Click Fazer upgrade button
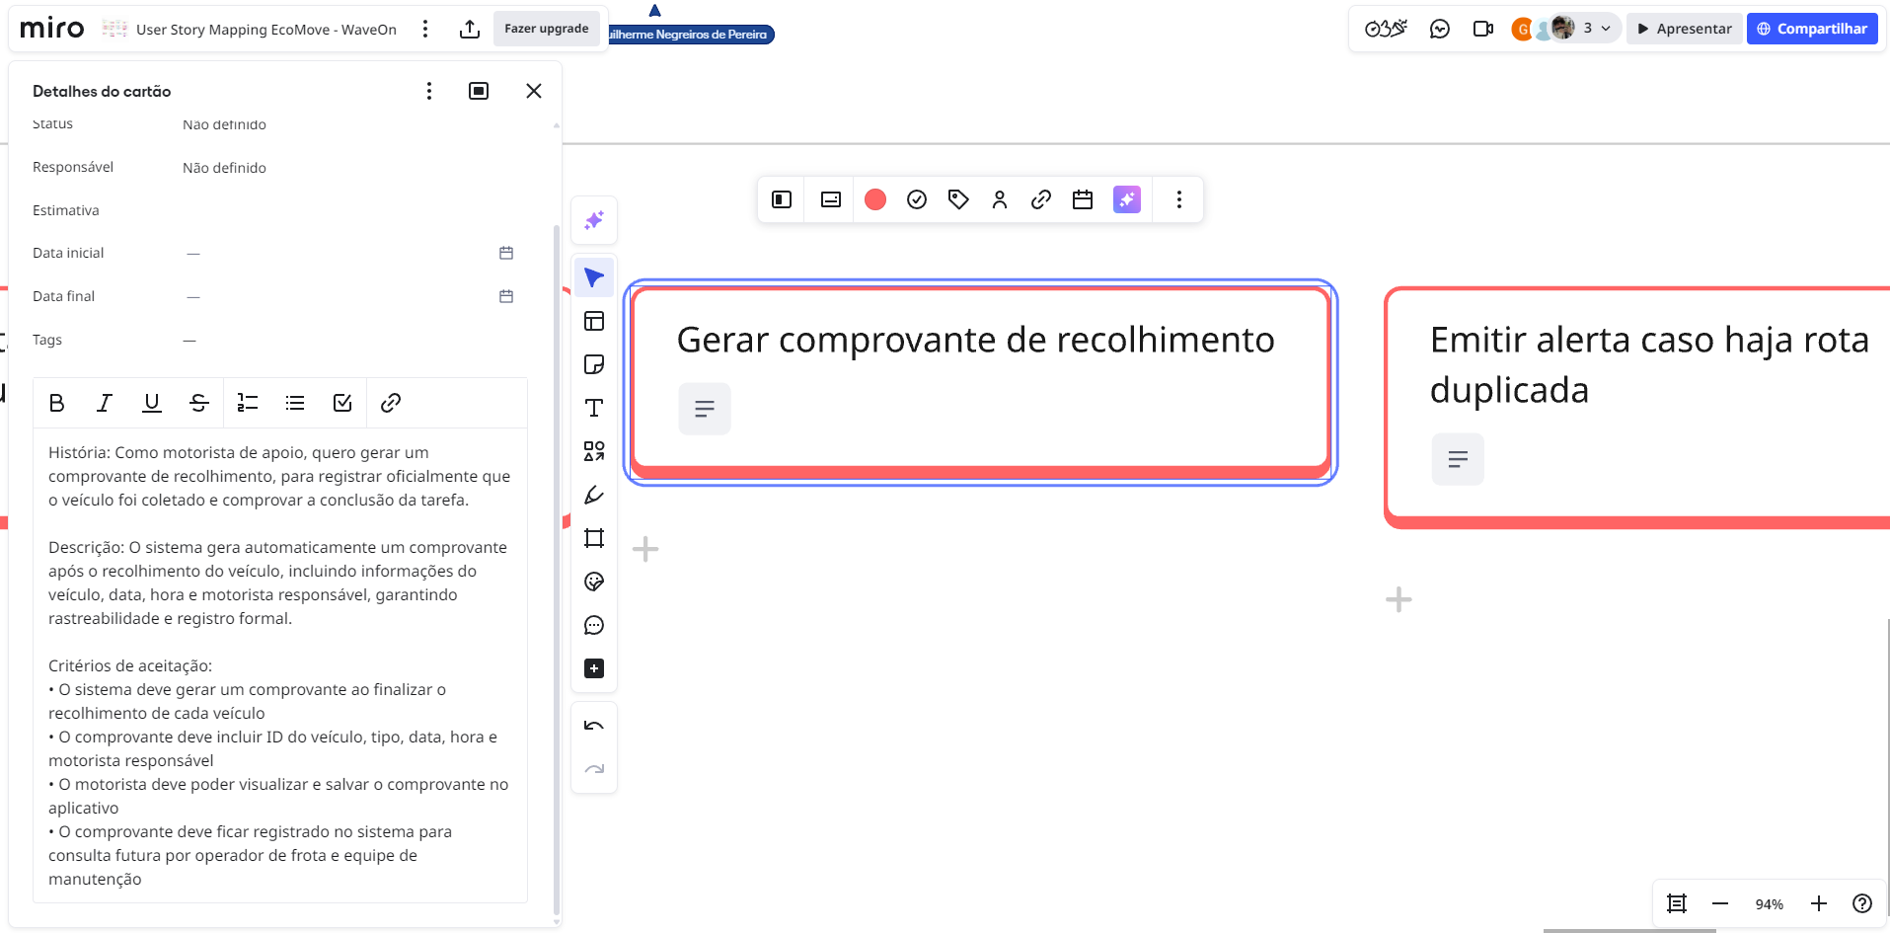 pos(546,29)
